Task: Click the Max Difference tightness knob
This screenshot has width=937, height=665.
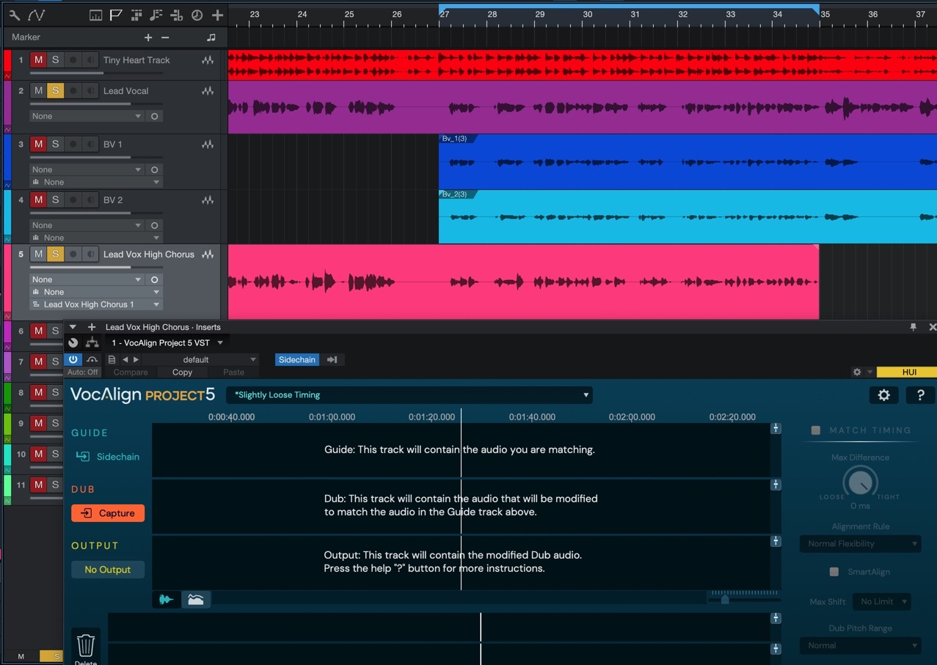Action: [860, 482]
